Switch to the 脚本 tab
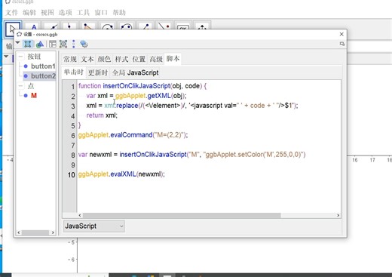392x277 pixels. click(x=173, y=59)
